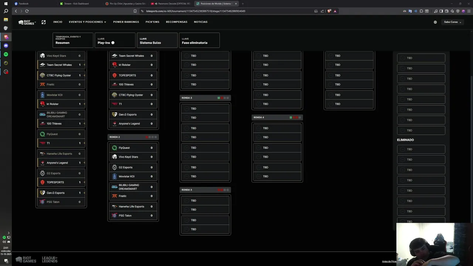Go back with the browser back arrow
This screenshot has width=473, height=266.
[x=16, y=11]
